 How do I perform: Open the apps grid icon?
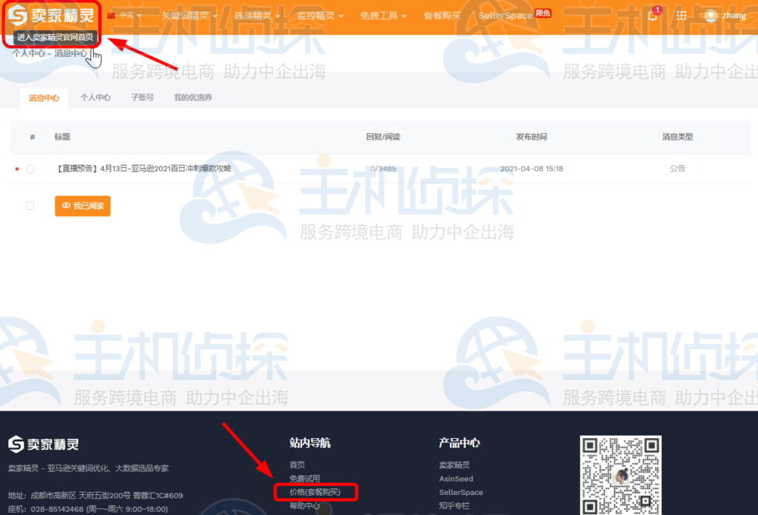[681, 16]
